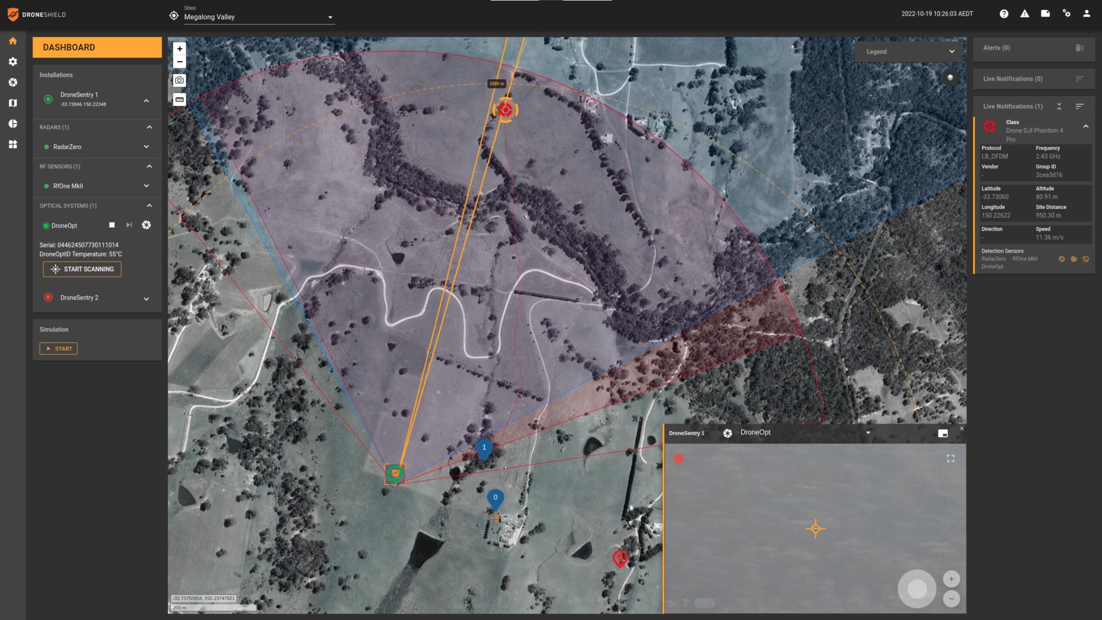Open the Dashboard home sidebar item
Image resolution: width=1102 pixels, height=620 pixels.
pos(13,41)
